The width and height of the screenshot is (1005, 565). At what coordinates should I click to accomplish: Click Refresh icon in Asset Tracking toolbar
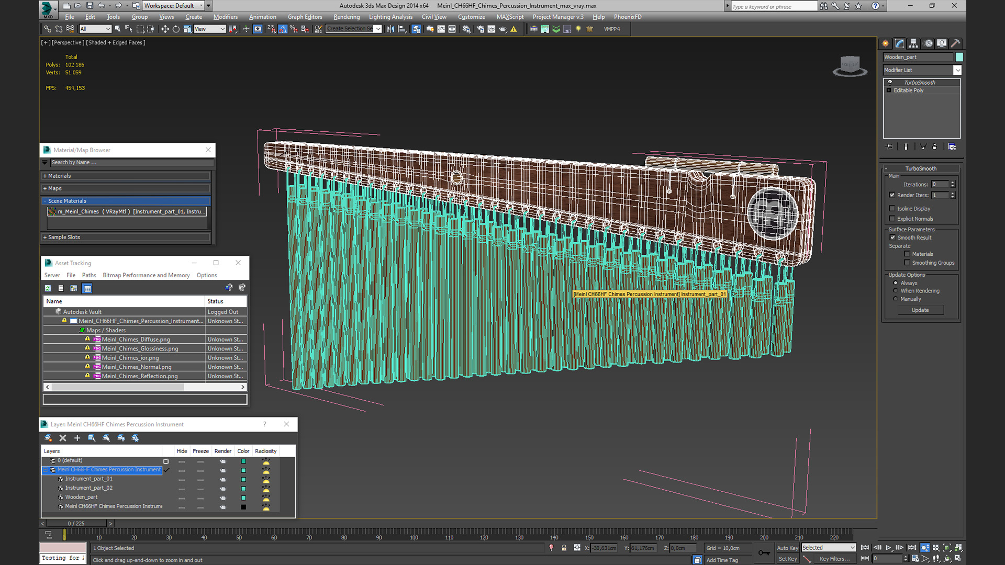point(48,288)
